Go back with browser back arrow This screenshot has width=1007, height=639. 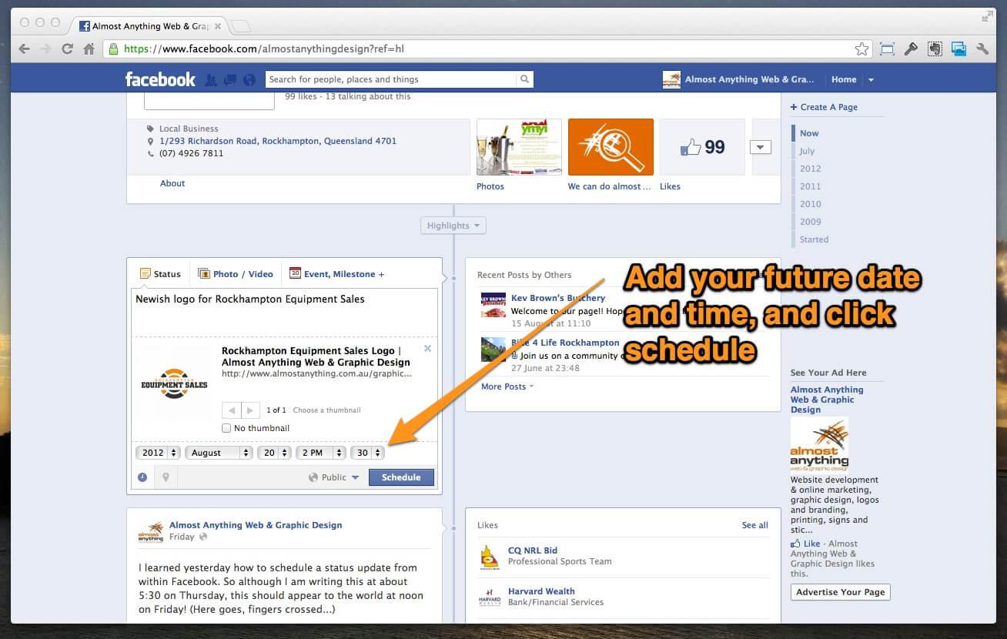(x=24, y=49)
